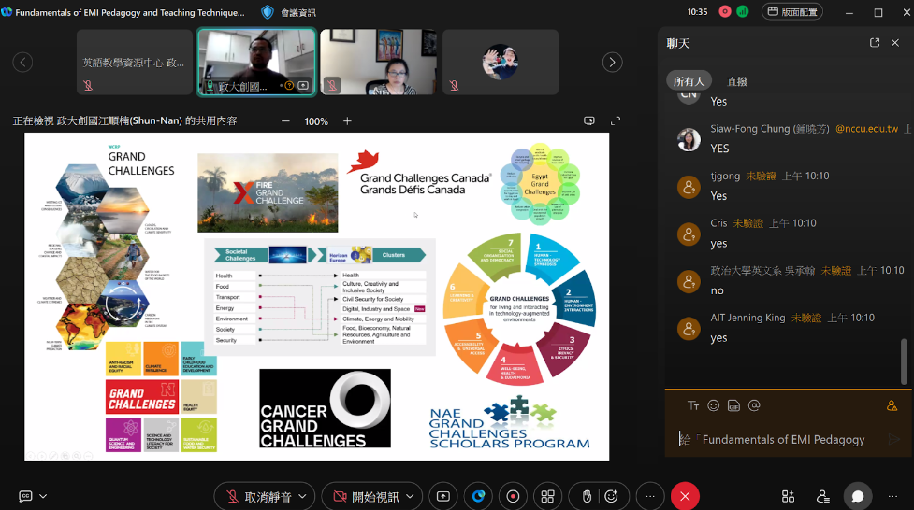Open emoji reactions
The height and width of the screenshot is (510, 914).
pos(612,496)
